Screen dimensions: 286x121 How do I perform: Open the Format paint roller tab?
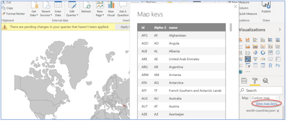[x=255, y=80]
